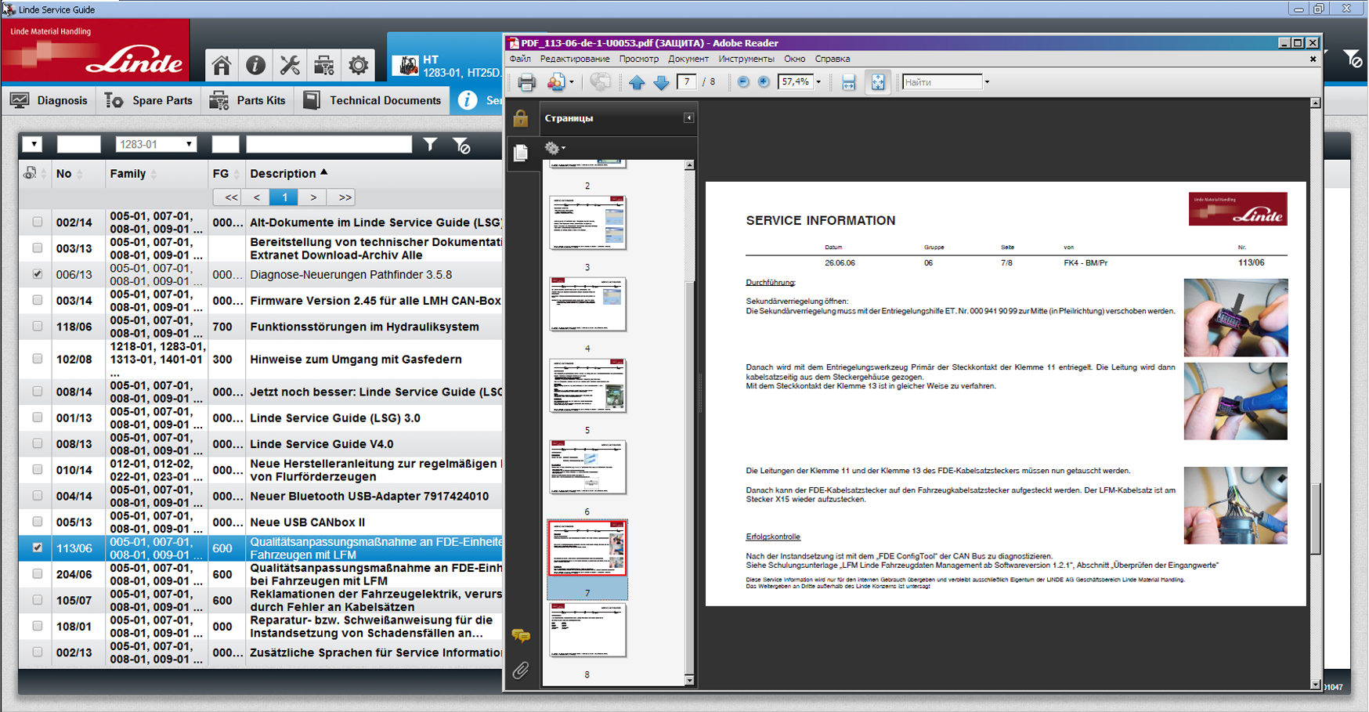The image size is (1369, 712).
Task: Go to previous page with up arrow
Action: [x=637, y=82]
